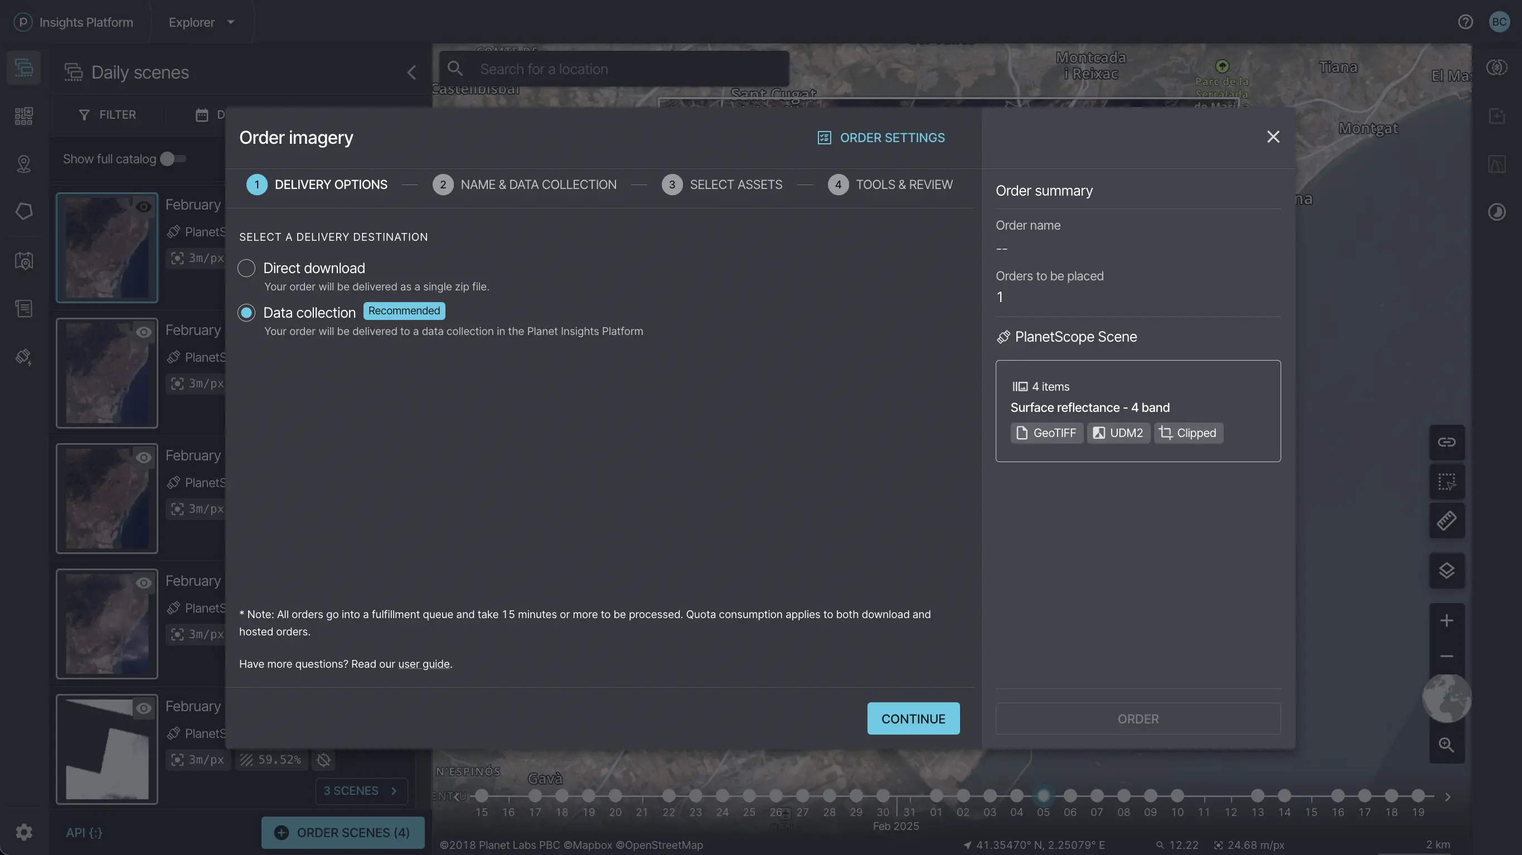Click the Recommended badge

point(404,311)
